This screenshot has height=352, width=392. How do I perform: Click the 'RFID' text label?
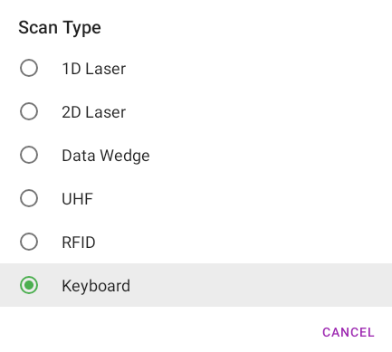[x=79, y=243]
